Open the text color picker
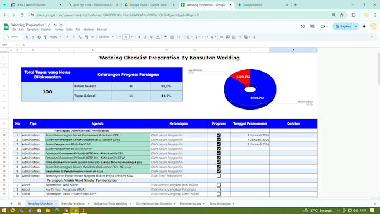 tap(158, 37)
